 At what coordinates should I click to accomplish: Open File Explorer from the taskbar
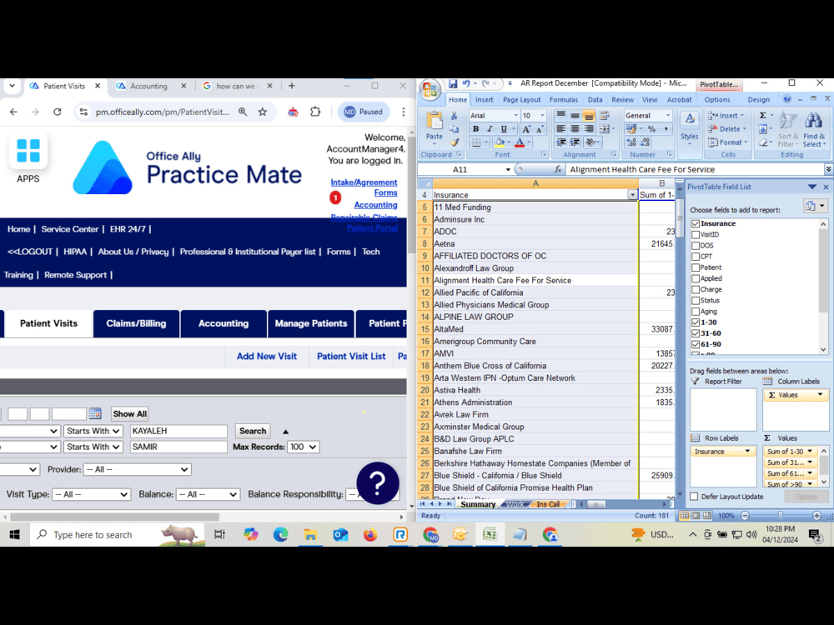click(x=310, y=534)
